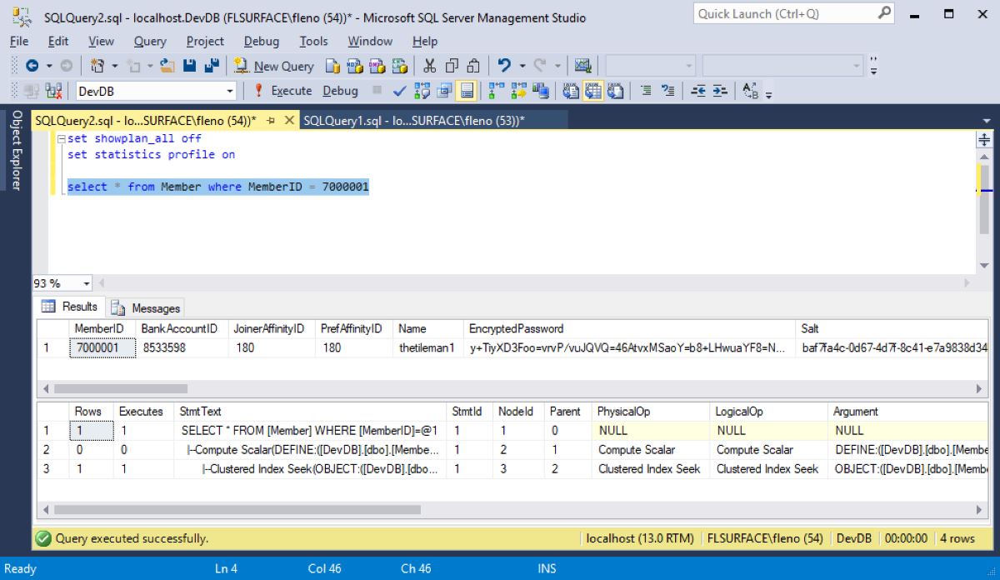Screen dimensions: 1000x580
Task: Click the Save All icon
Action: 212,66
